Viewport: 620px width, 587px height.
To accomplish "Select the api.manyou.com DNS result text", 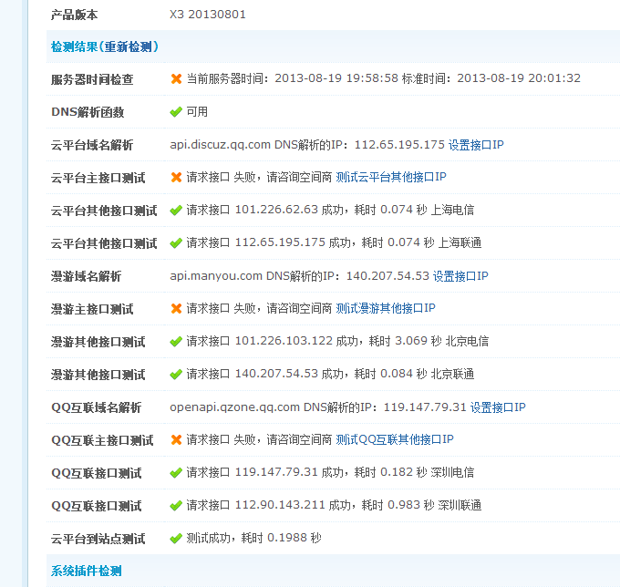I will 299,276.
